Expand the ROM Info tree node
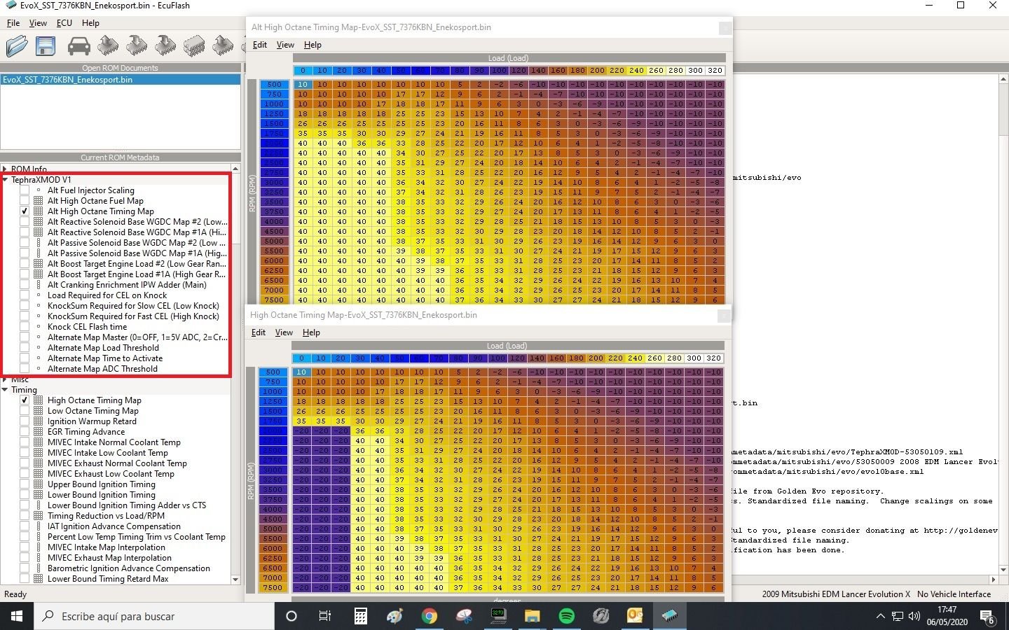 pos(6,169)
